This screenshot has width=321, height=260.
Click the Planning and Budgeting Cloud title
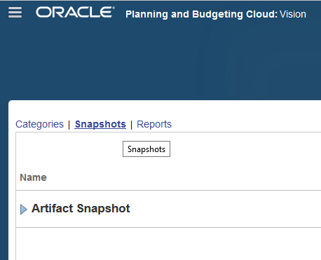[201, 14]
